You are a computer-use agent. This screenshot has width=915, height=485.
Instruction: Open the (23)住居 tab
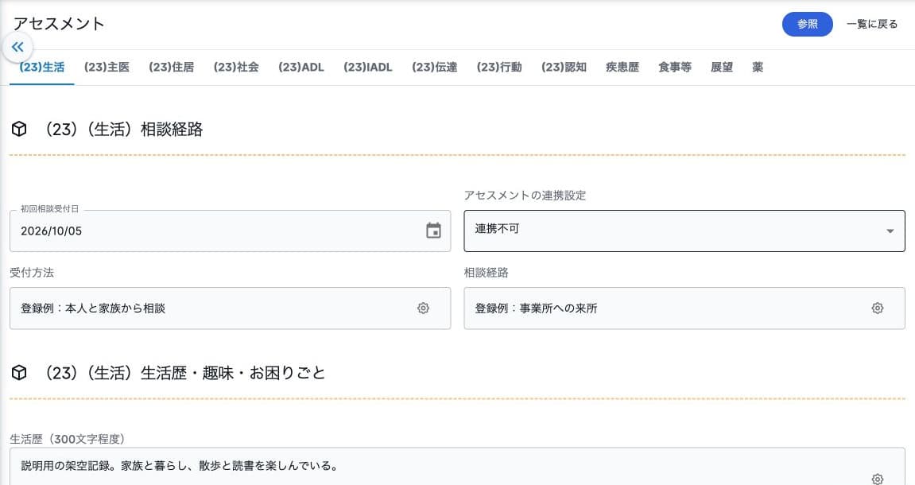(x=172, y=67)
